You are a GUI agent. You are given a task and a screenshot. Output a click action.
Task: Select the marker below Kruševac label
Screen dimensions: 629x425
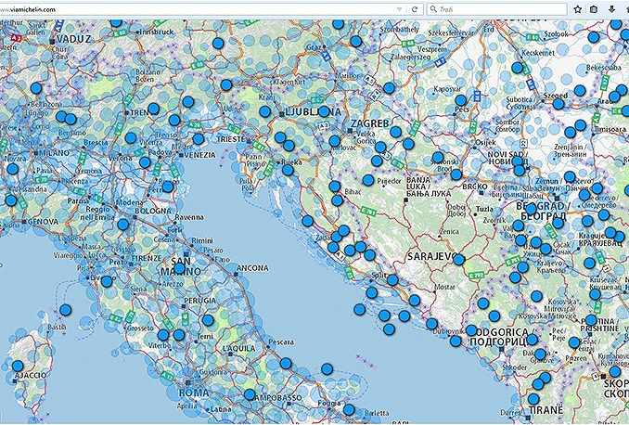(595, 294)
